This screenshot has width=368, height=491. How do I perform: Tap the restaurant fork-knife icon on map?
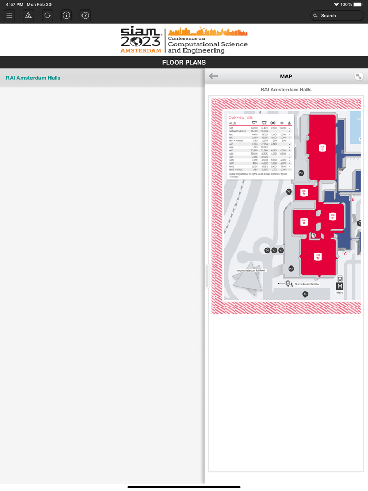[x=313, y=235]
